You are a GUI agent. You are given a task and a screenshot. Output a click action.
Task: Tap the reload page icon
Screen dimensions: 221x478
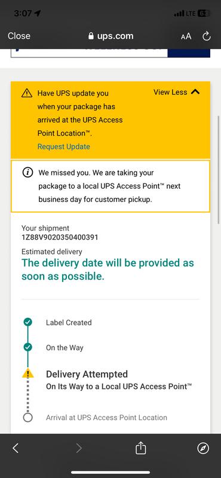[207, 36]
